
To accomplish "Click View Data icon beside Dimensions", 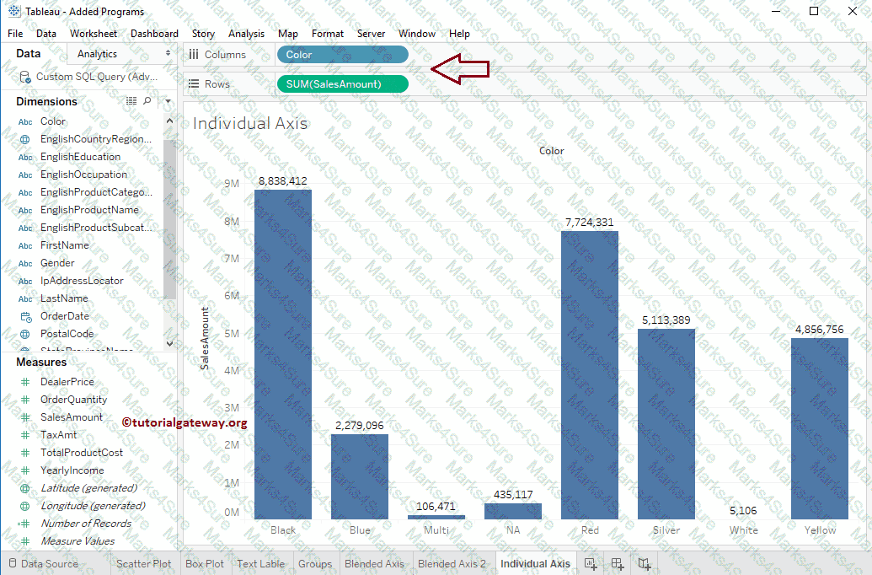I will coord(131,101).
